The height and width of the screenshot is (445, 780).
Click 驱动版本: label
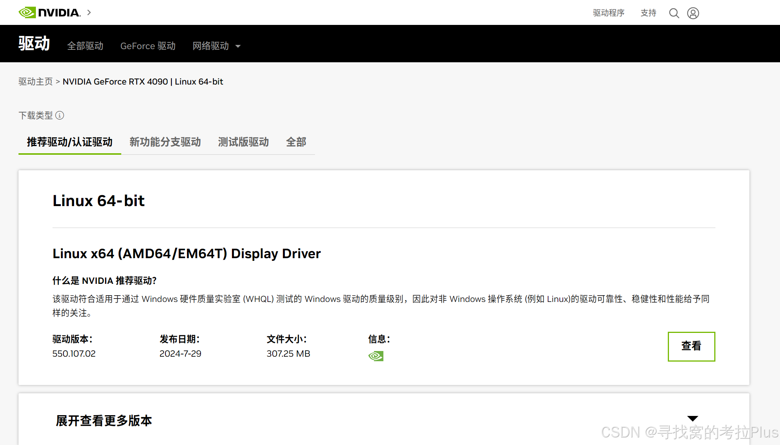73,339
